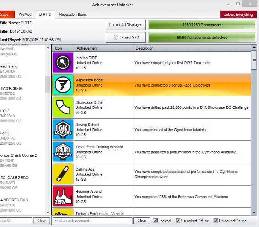Click the Last Played date text
259x227 pixels.
tap(30, 40)
